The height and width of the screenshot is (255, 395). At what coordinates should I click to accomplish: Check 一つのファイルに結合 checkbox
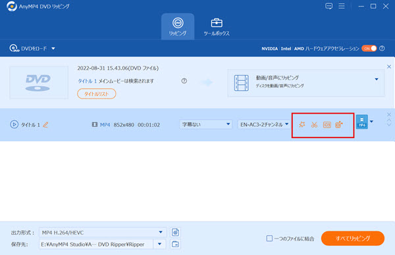coord(269,238)
